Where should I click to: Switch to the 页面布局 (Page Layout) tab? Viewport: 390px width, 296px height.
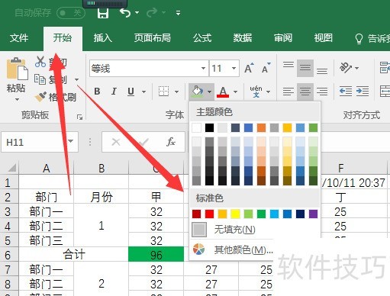[x=152, y=38]
